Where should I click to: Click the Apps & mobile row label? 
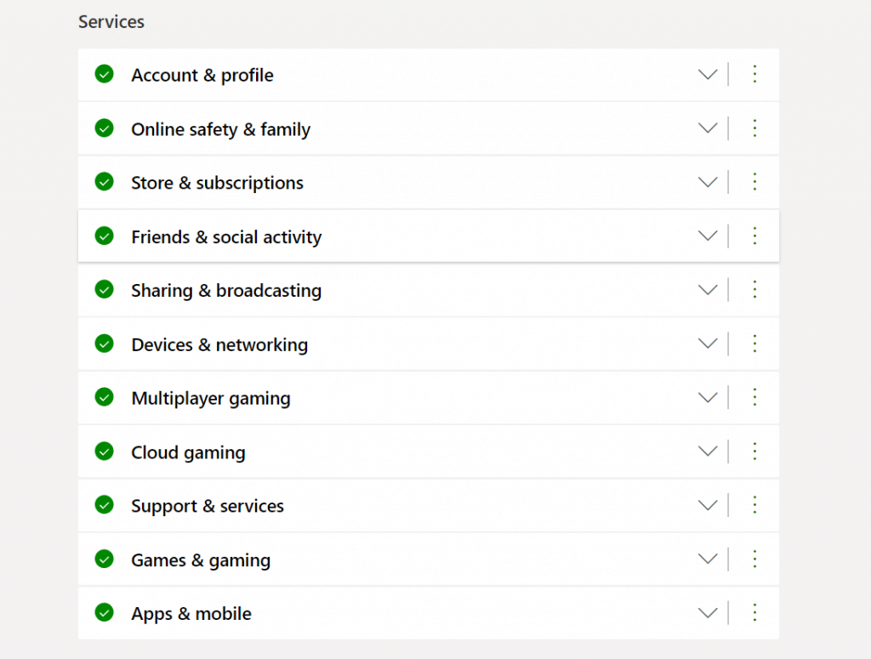191,614
